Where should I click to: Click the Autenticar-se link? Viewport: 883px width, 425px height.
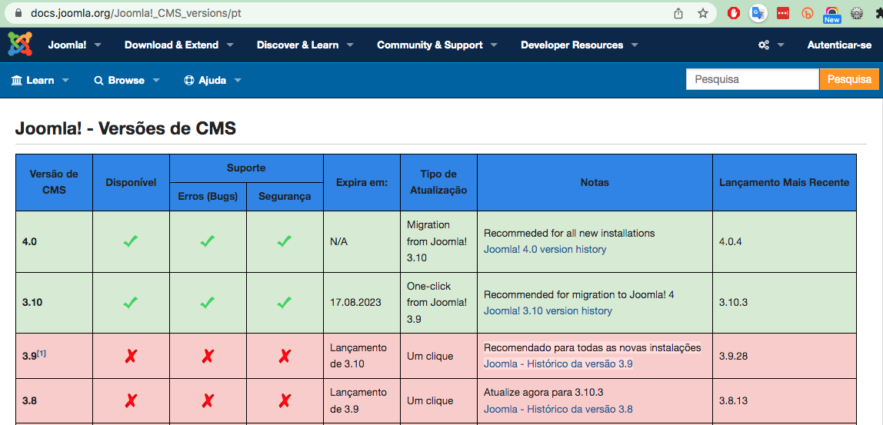coord(839,45)
